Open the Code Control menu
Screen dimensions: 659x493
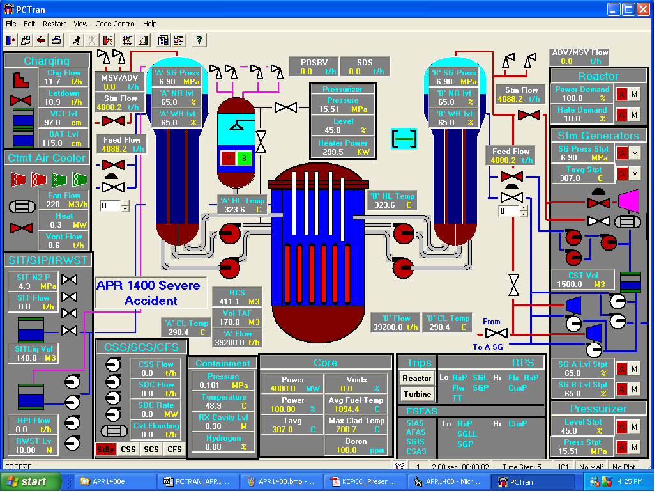[x=116, y=24]
